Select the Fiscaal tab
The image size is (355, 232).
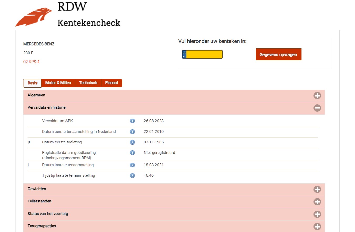tap(111, 83)
